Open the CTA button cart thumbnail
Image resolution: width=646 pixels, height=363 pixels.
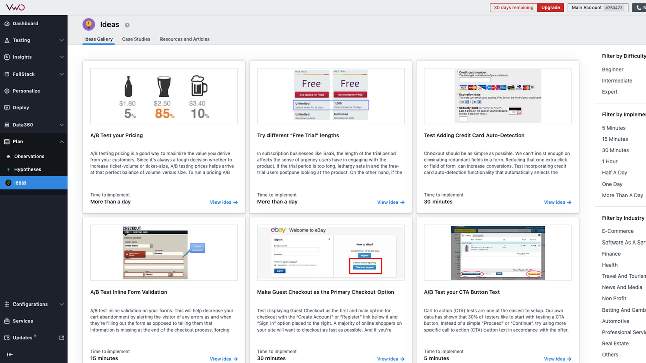498,253
